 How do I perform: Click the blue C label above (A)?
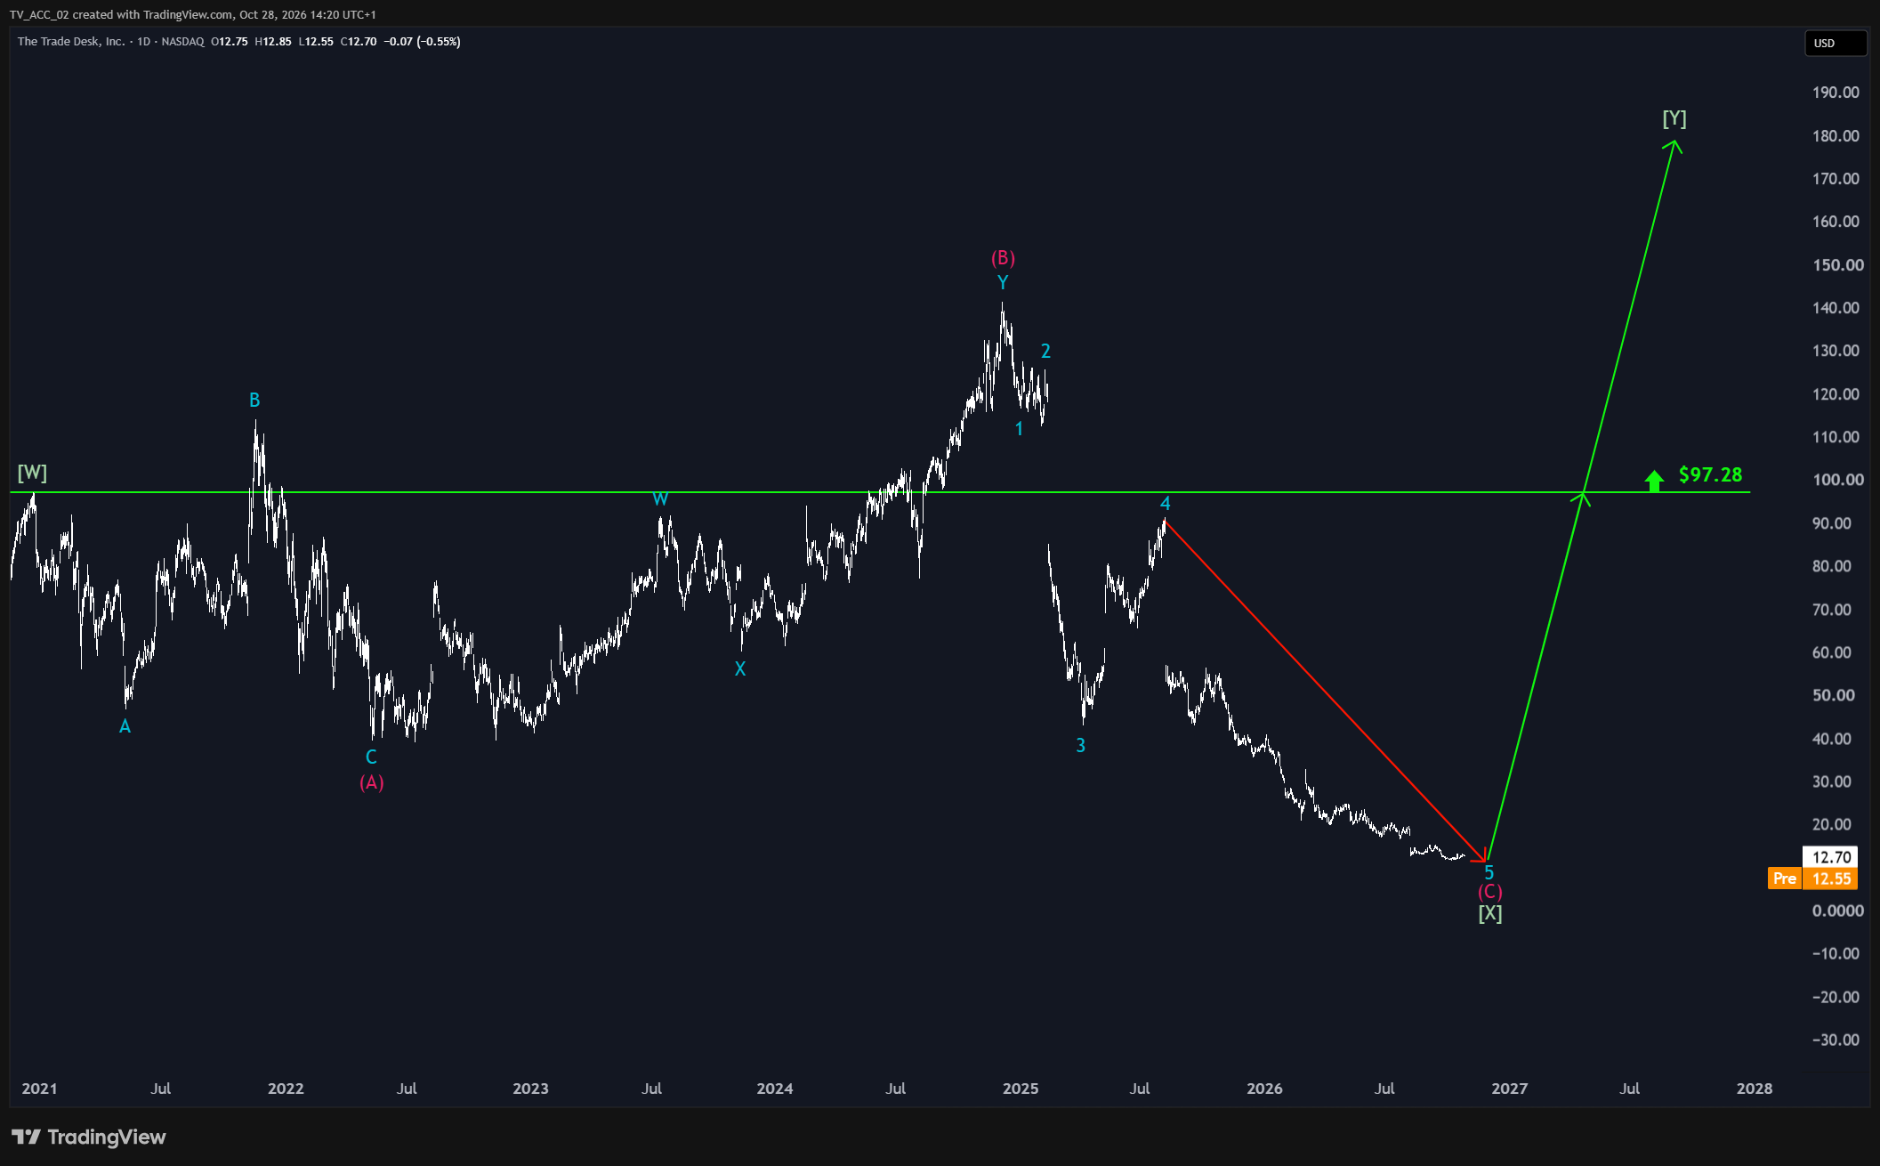(371, 757)
